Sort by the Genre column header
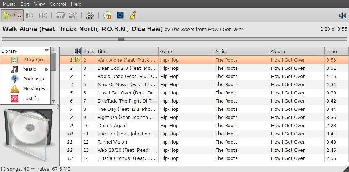The height and width of the screenshot is (172, 349). click(186, 51)
